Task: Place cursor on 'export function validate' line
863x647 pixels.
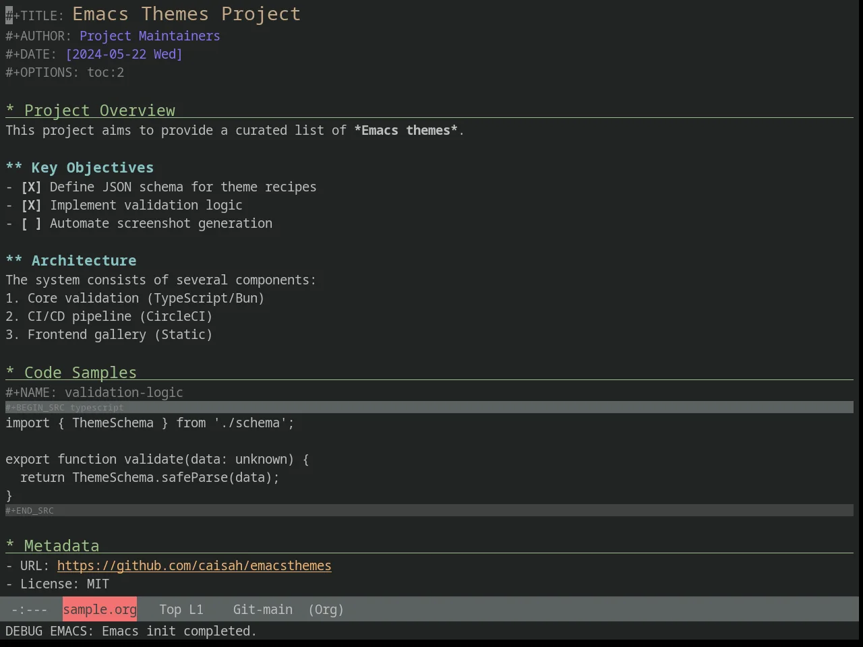Action: [x=157, y=460]
